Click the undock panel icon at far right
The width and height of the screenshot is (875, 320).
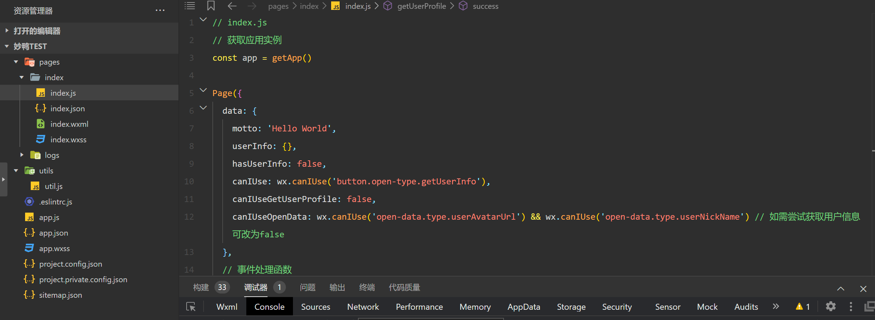tap(869, 306)
